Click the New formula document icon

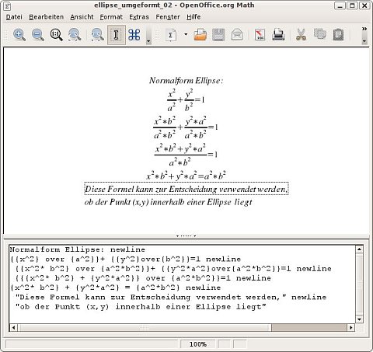tap(171, 35)
